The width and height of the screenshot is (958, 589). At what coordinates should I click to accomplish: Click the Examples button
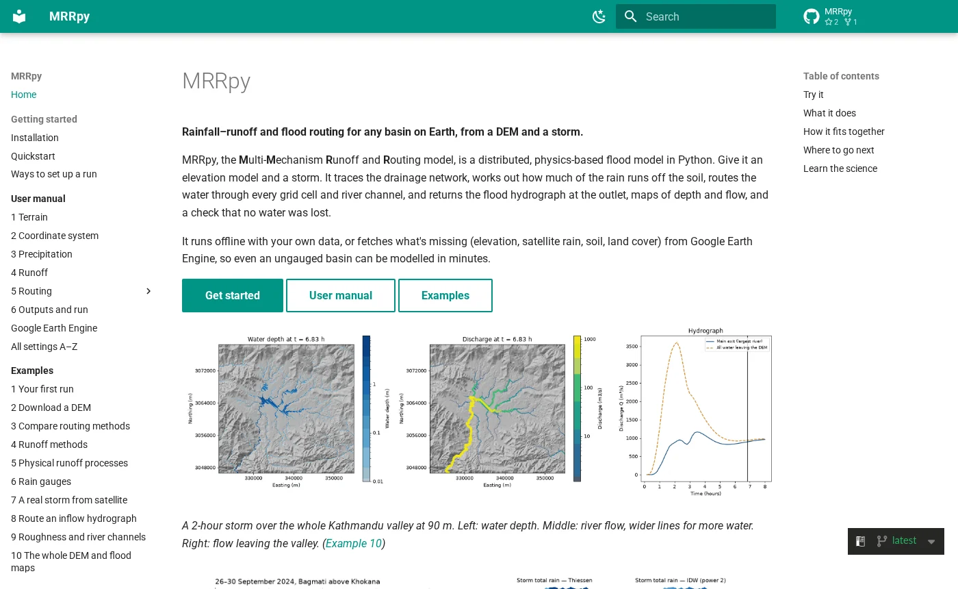point(445,295)
